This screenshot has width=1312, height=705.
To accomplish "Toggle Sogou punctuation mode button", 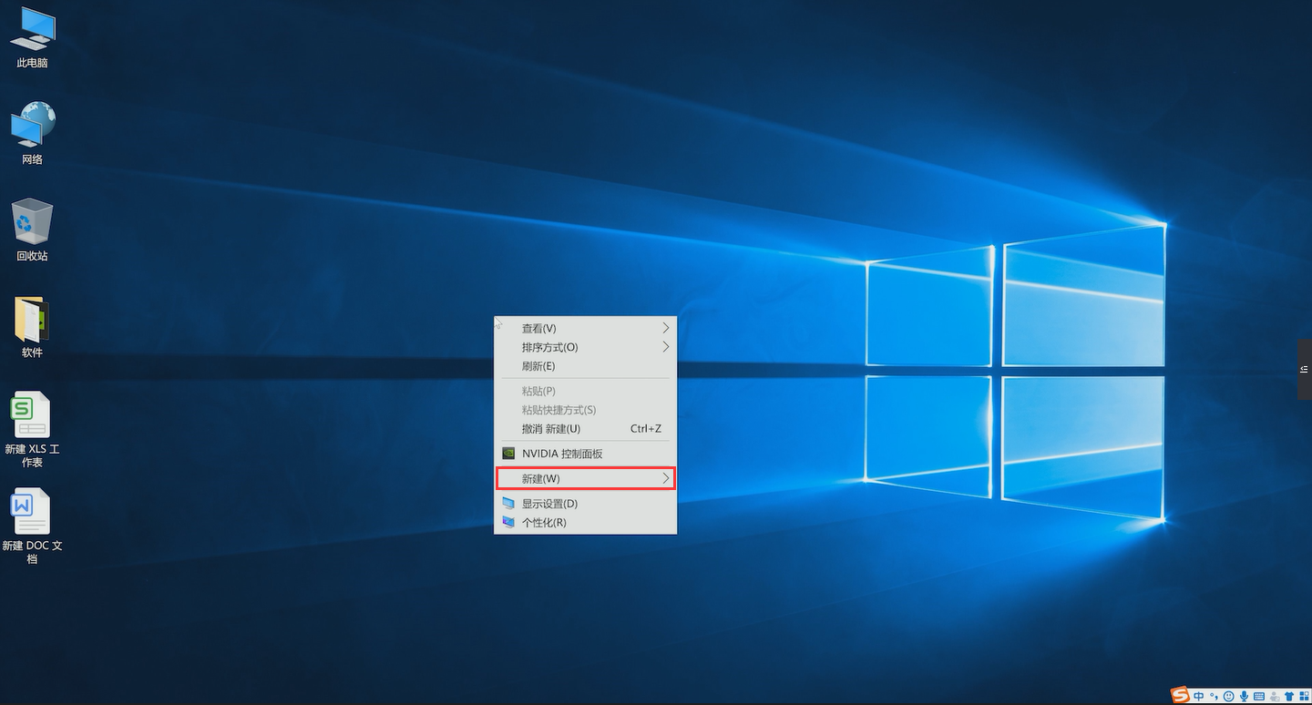I will [x=1214, y=696].
